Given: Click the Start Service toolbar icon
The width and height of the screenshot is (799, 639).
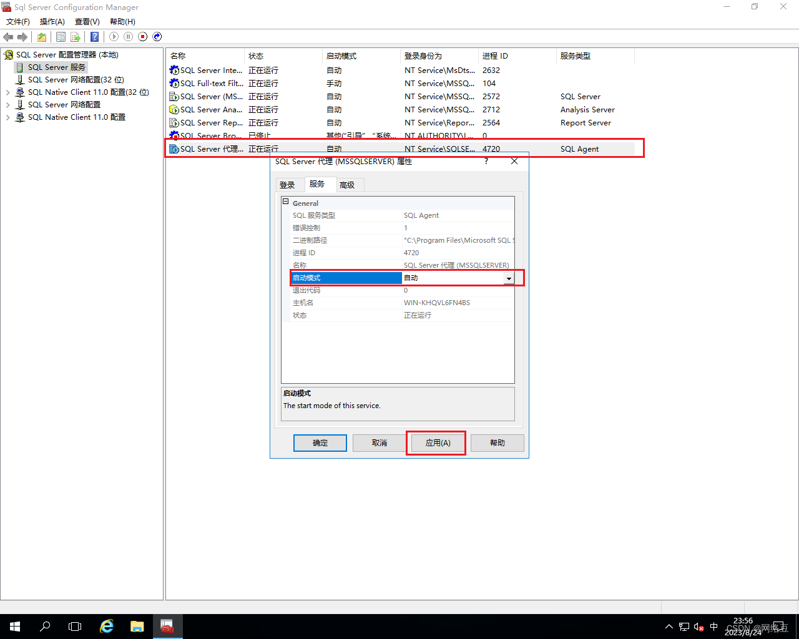Looking at the screenshot, I should pyautogui.click(x=114, y=37).
